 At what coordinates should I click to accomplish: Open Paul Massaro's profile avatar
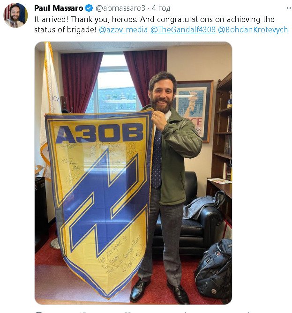[15, 15]
